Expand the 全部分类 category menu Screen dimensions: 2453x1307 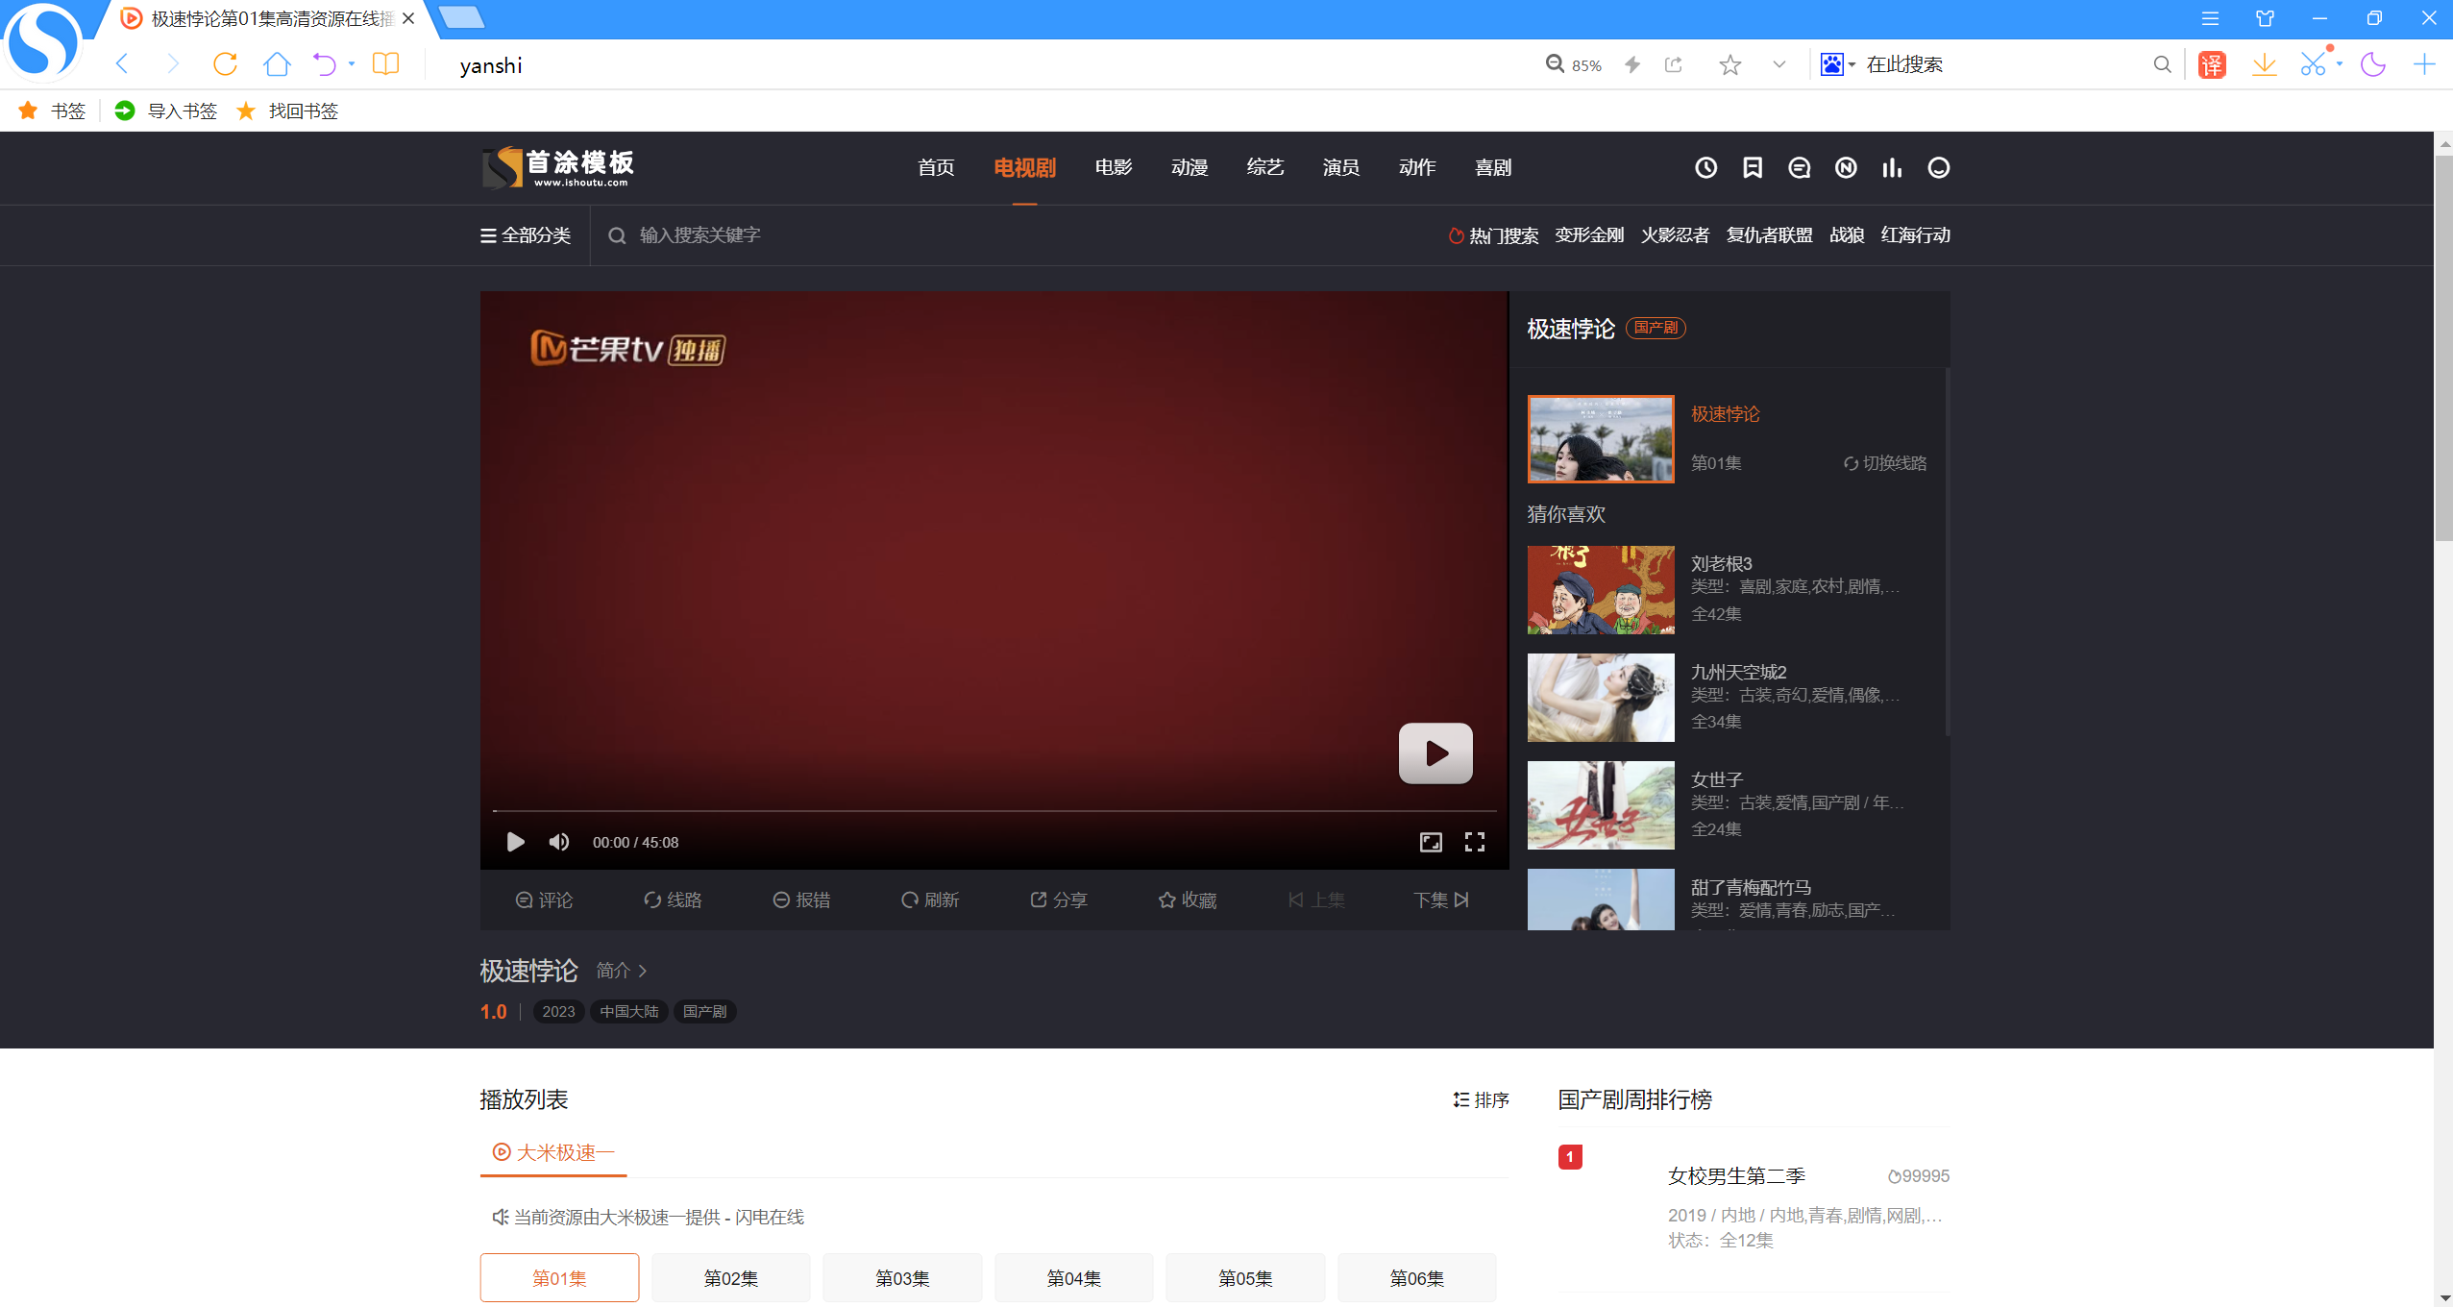click(526, 235)
